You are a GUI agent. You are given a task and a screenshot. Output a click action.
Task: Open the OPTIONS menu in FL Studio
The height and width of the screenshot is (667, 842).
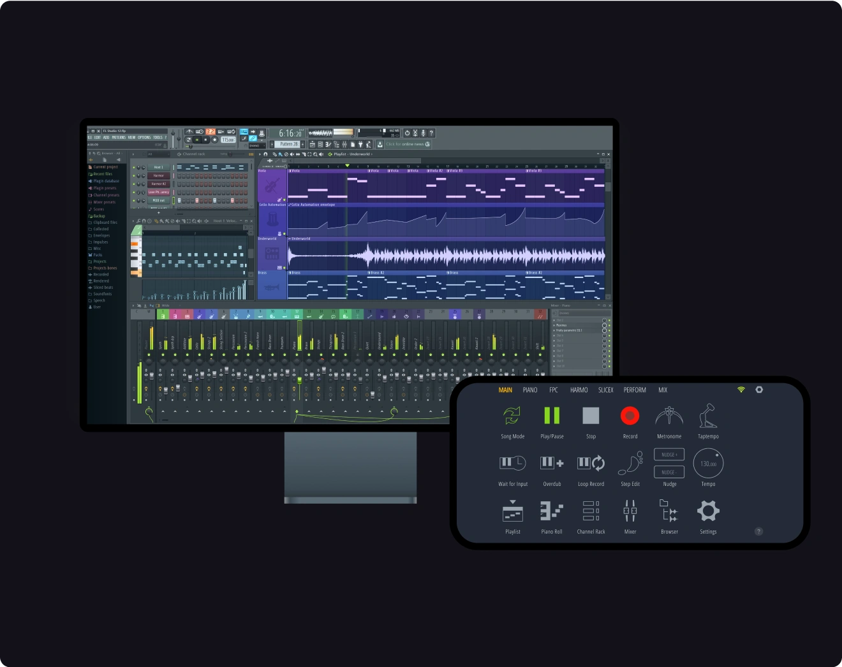[x=144, y=137]
